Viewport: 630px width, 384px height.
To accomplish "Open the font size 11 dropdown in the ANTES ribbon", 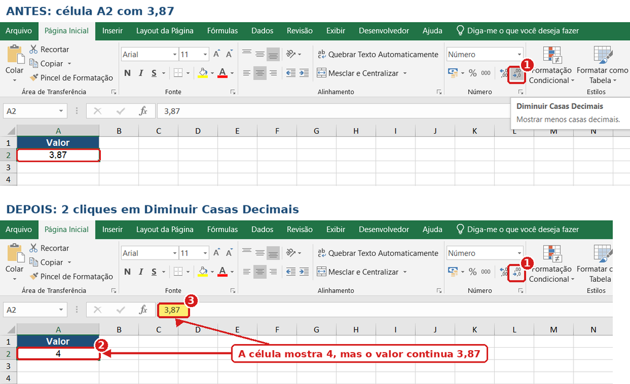I will coord(205,54).
